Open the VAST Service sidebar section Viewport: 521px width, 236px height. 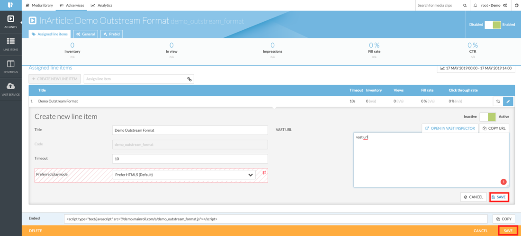[x=10, y=89]
